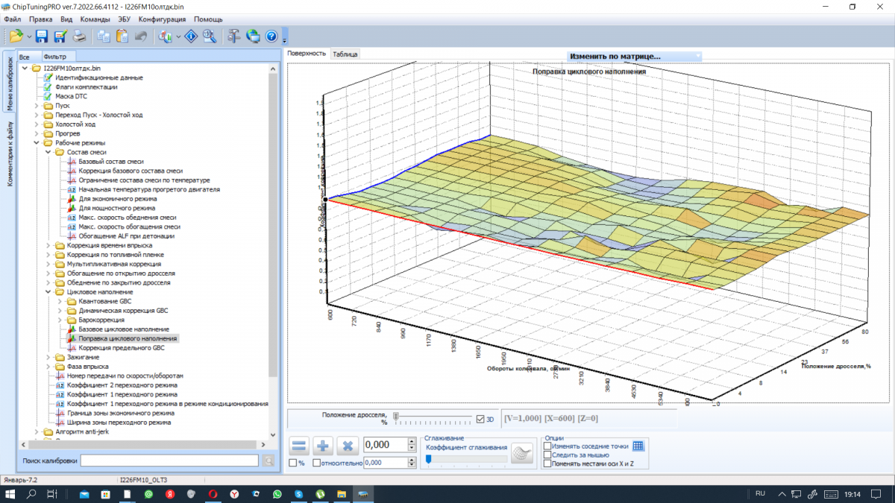Enable 'Следить за мышью' checkbox
The width and height of the screenshot is (895, 503).
click(547, 455)
